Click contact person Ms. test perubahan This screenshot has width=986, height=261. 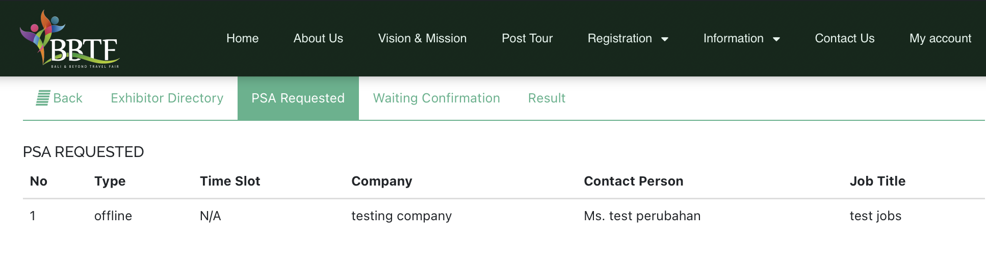click(x=642, y=216)
